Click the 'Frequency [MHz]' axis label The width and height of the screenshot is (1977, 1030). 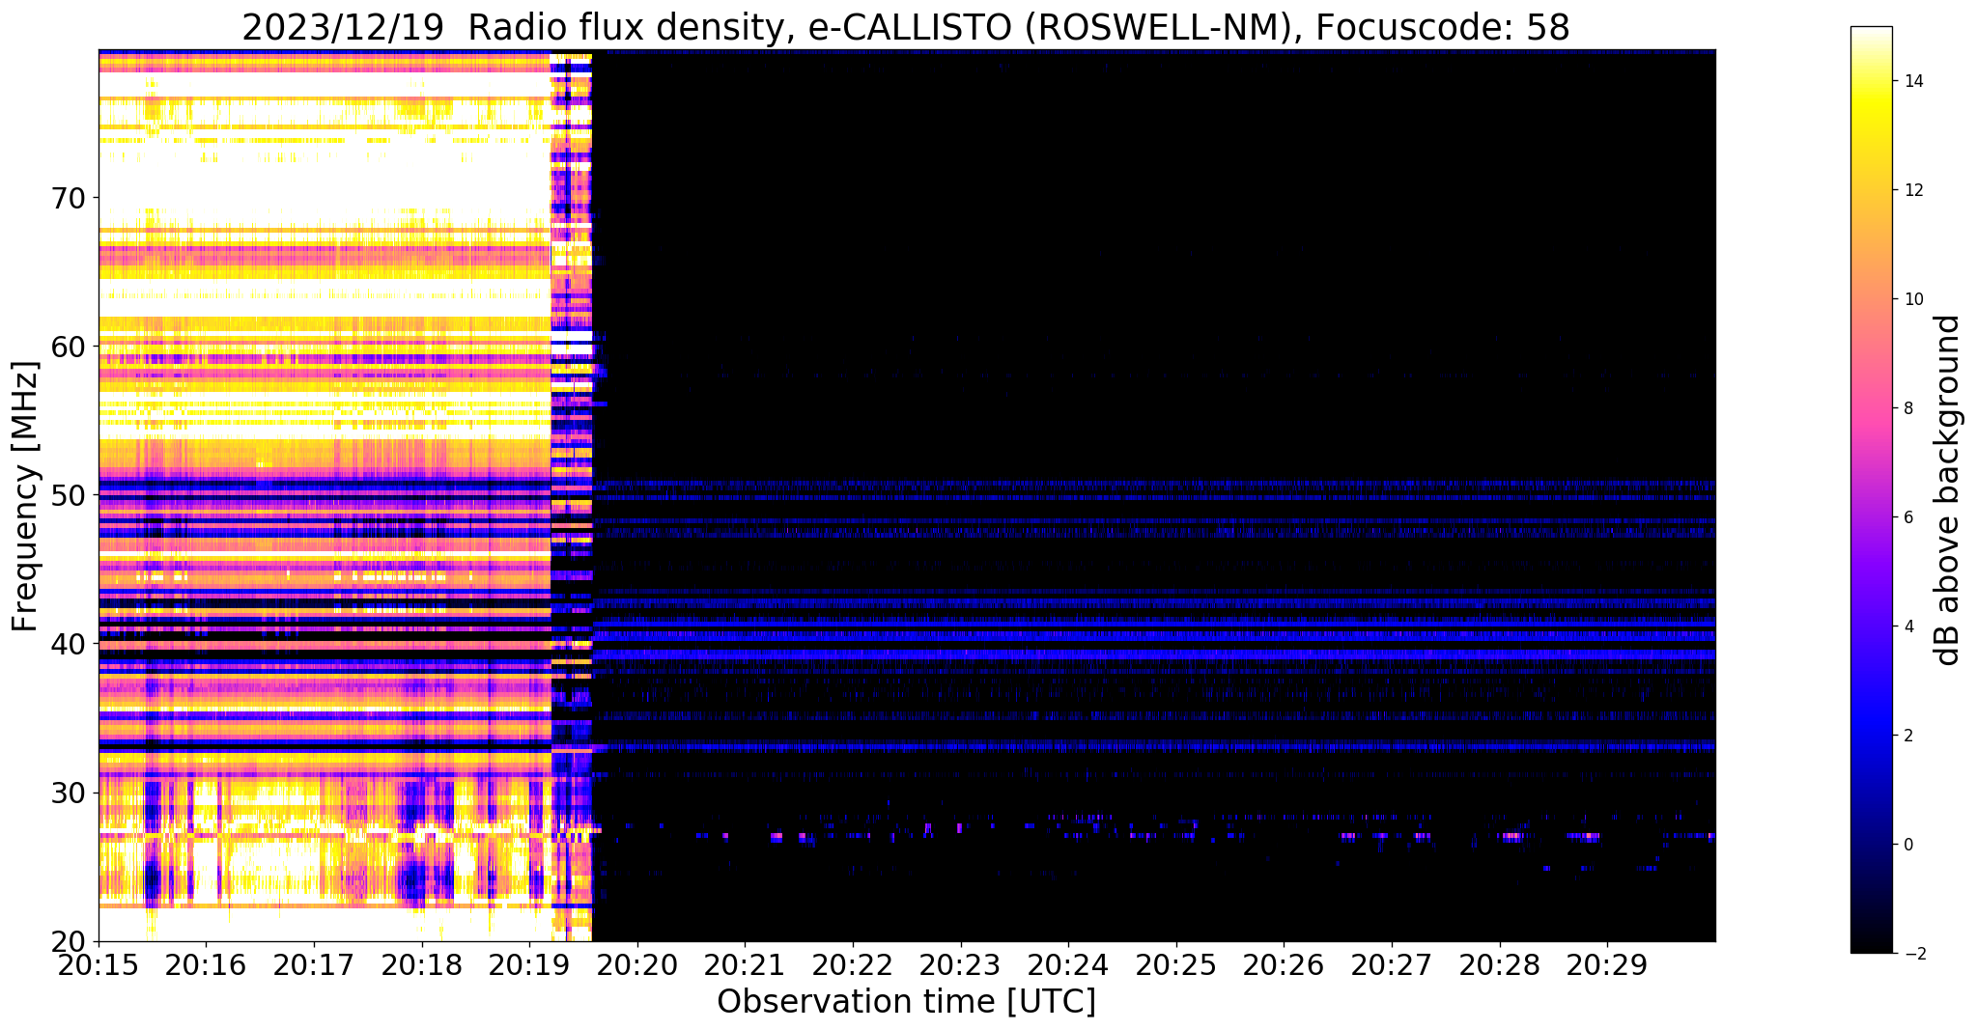pyautogui.click(x=25, y=496)
